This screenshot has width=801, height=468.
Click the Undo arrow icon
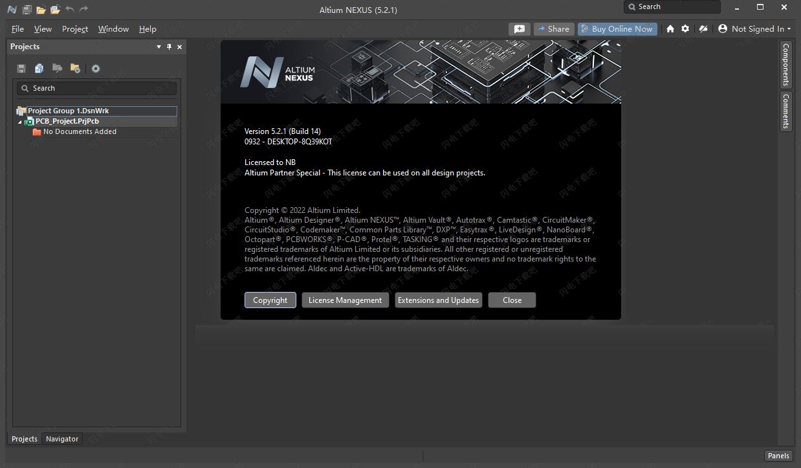click(70, 10)
